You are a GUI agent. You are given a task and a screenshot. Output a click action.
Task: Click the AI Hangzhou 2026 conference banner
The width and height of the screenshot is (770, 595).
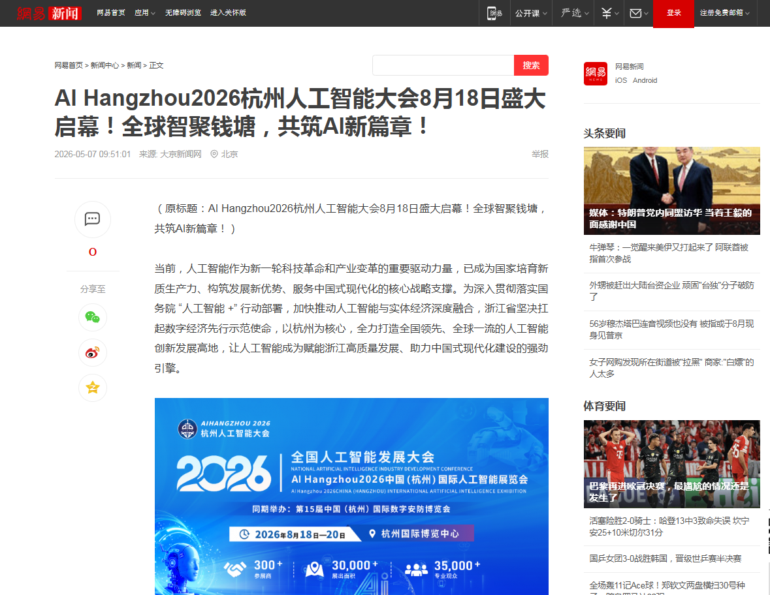(x=351, y=496)
